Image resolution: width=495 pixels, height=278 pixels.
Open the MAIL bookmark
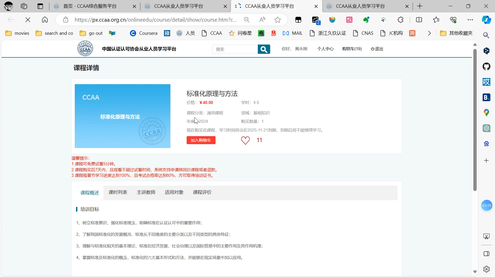(293, 33)
